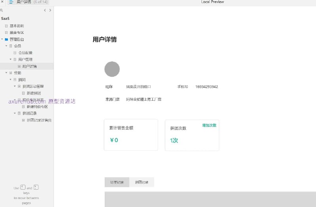Open the 用户管理 page
Screen dimensions: 316x207
[x=25, y=59]
